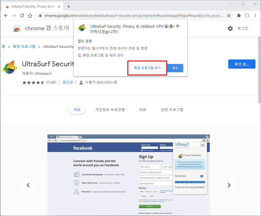The width and height of the screenshot is (261, 216).
Task: Open web store settings gear
Action: point(230,28)
